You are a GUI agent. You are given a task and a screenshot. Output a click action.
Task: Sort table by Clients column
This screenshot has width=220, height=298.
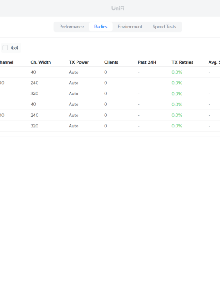(x=111, y=62)
